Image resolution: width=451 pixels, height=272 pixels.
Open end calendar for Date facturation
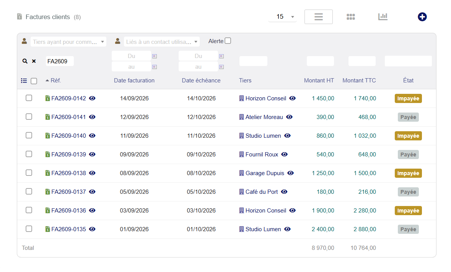point(155,67)
